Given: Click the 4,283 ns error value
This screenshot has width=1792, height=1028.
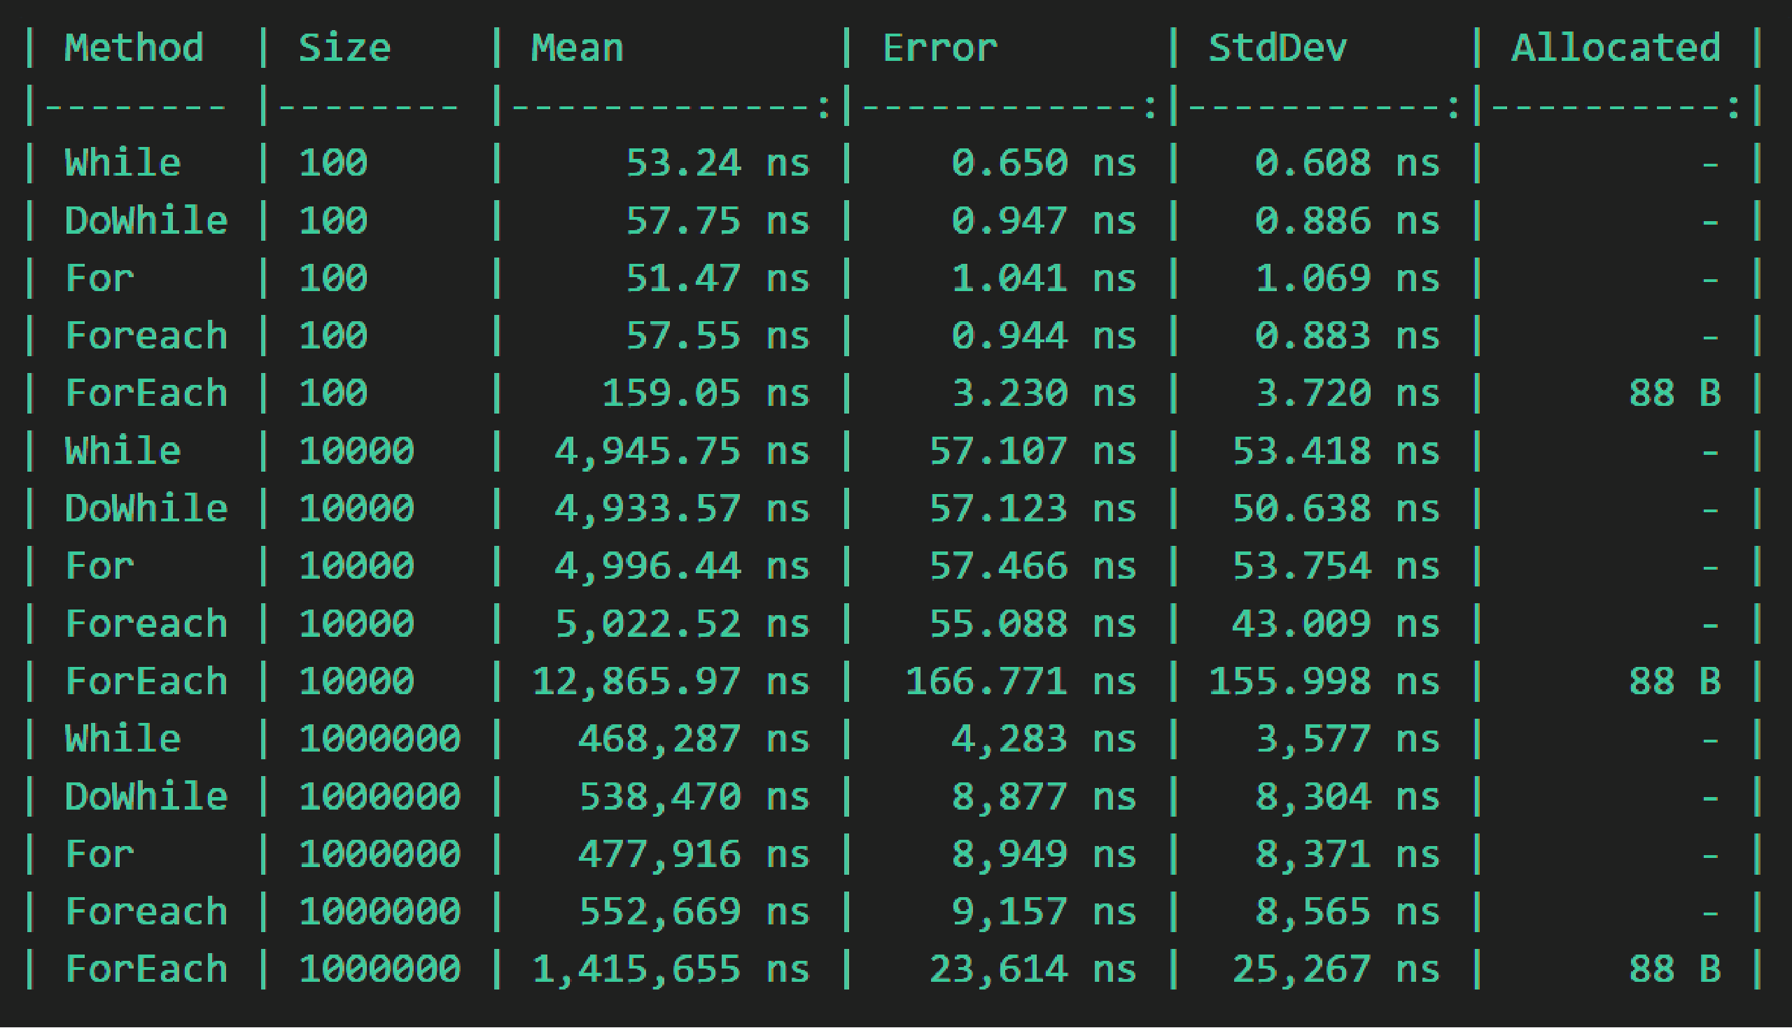Looking at the screenshot, I should click(x=1044, y=739).
